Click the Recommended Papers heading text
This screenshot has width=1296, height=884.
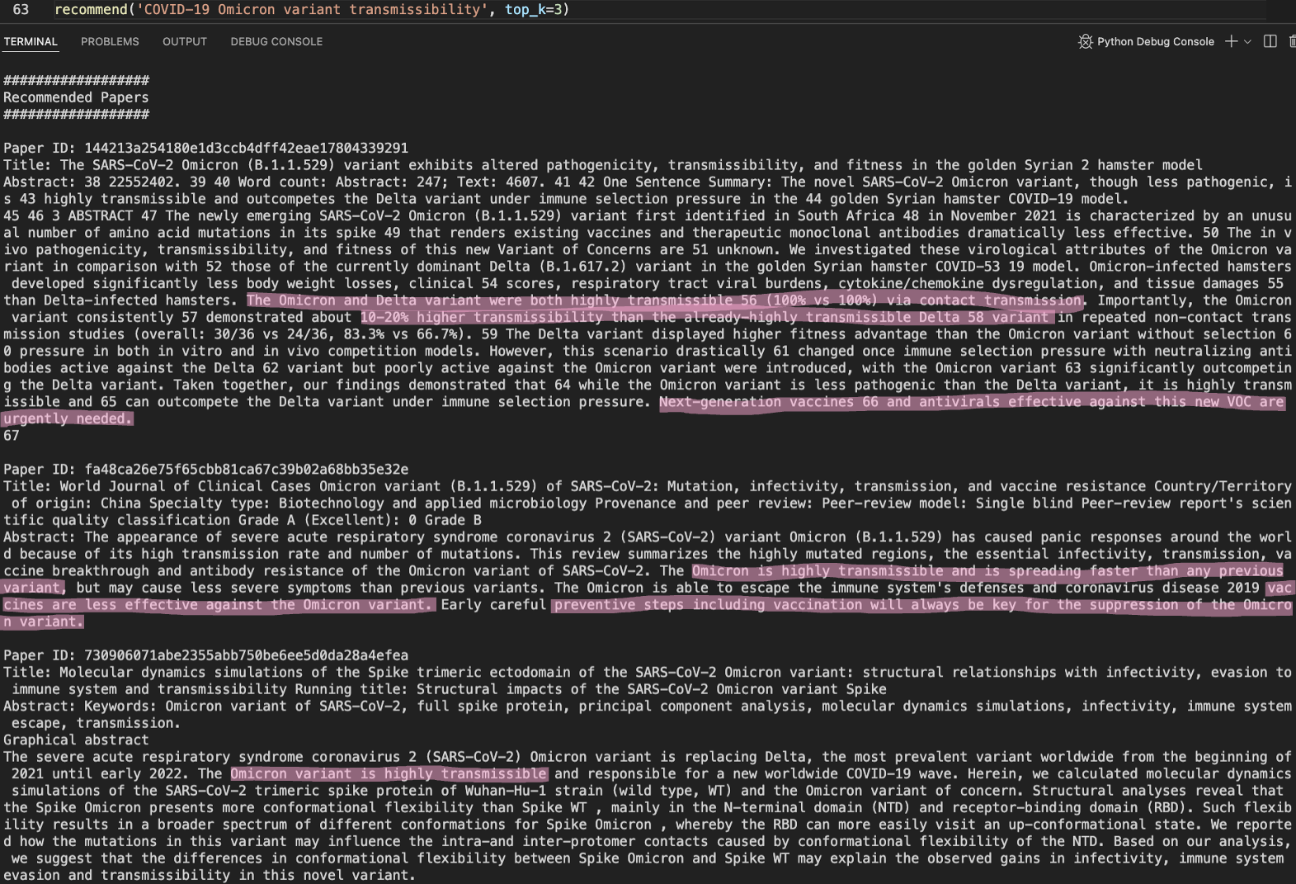[x=76, y=97]
